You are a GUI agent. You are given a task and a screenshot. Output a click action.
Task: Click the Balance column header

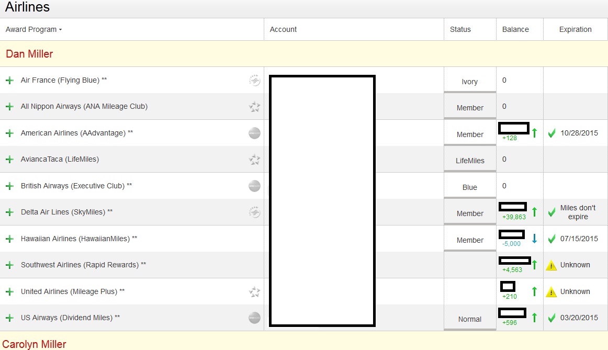(x=515, y=30)
